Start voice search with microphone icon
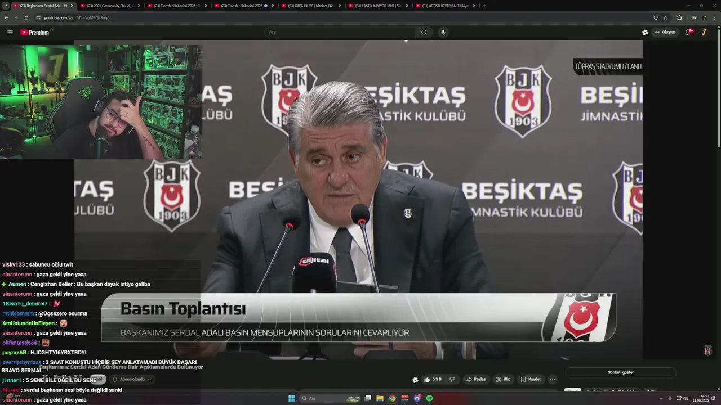The width and height of the screenshot is (721, 405). [x=443, y=32]
